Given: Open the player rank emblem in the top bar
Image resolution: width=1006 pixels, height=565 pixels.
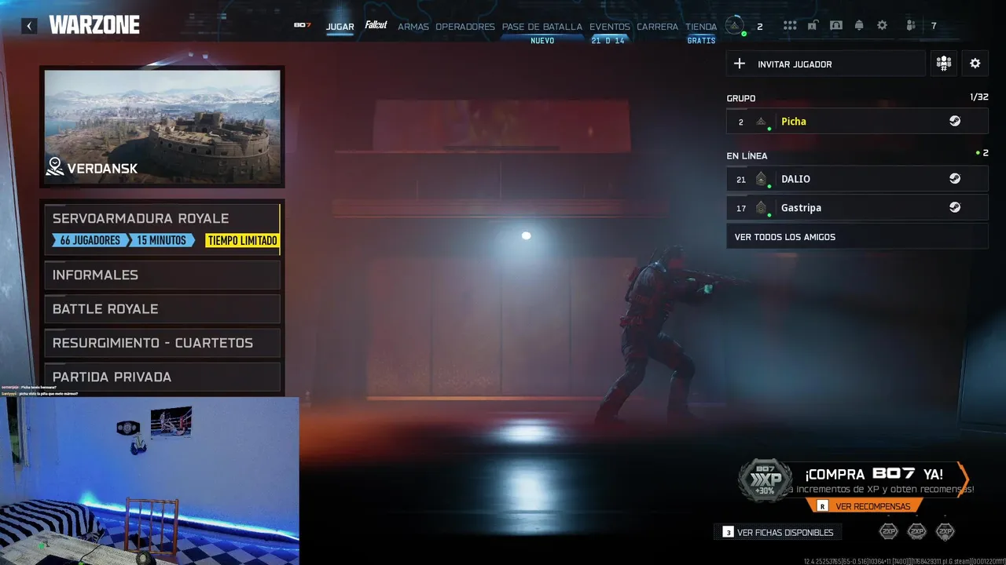Looking at the screenshot, I should point(734,26).
